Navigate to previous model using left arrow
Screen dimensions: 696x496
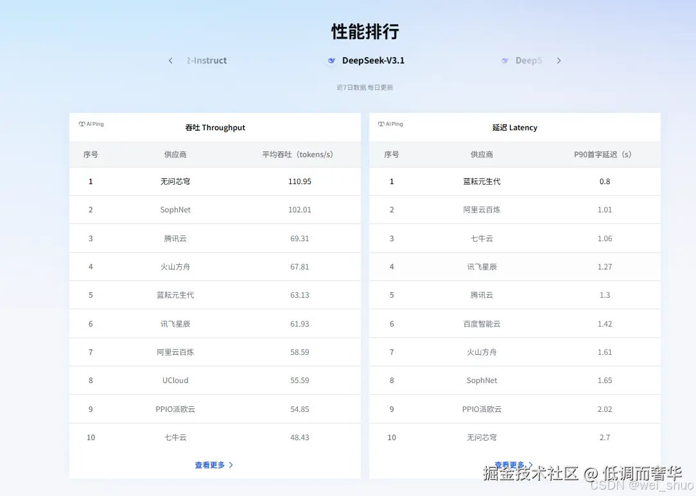pyautogui.click(x=170, y=60)
